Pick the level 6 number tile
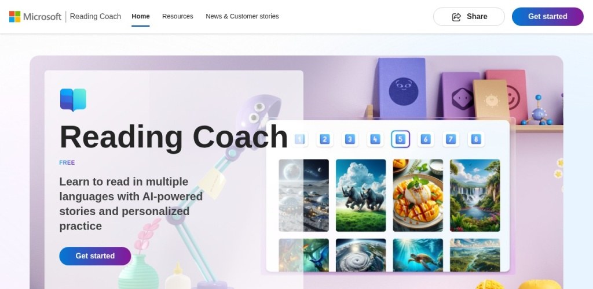 (x=426, y=139)
